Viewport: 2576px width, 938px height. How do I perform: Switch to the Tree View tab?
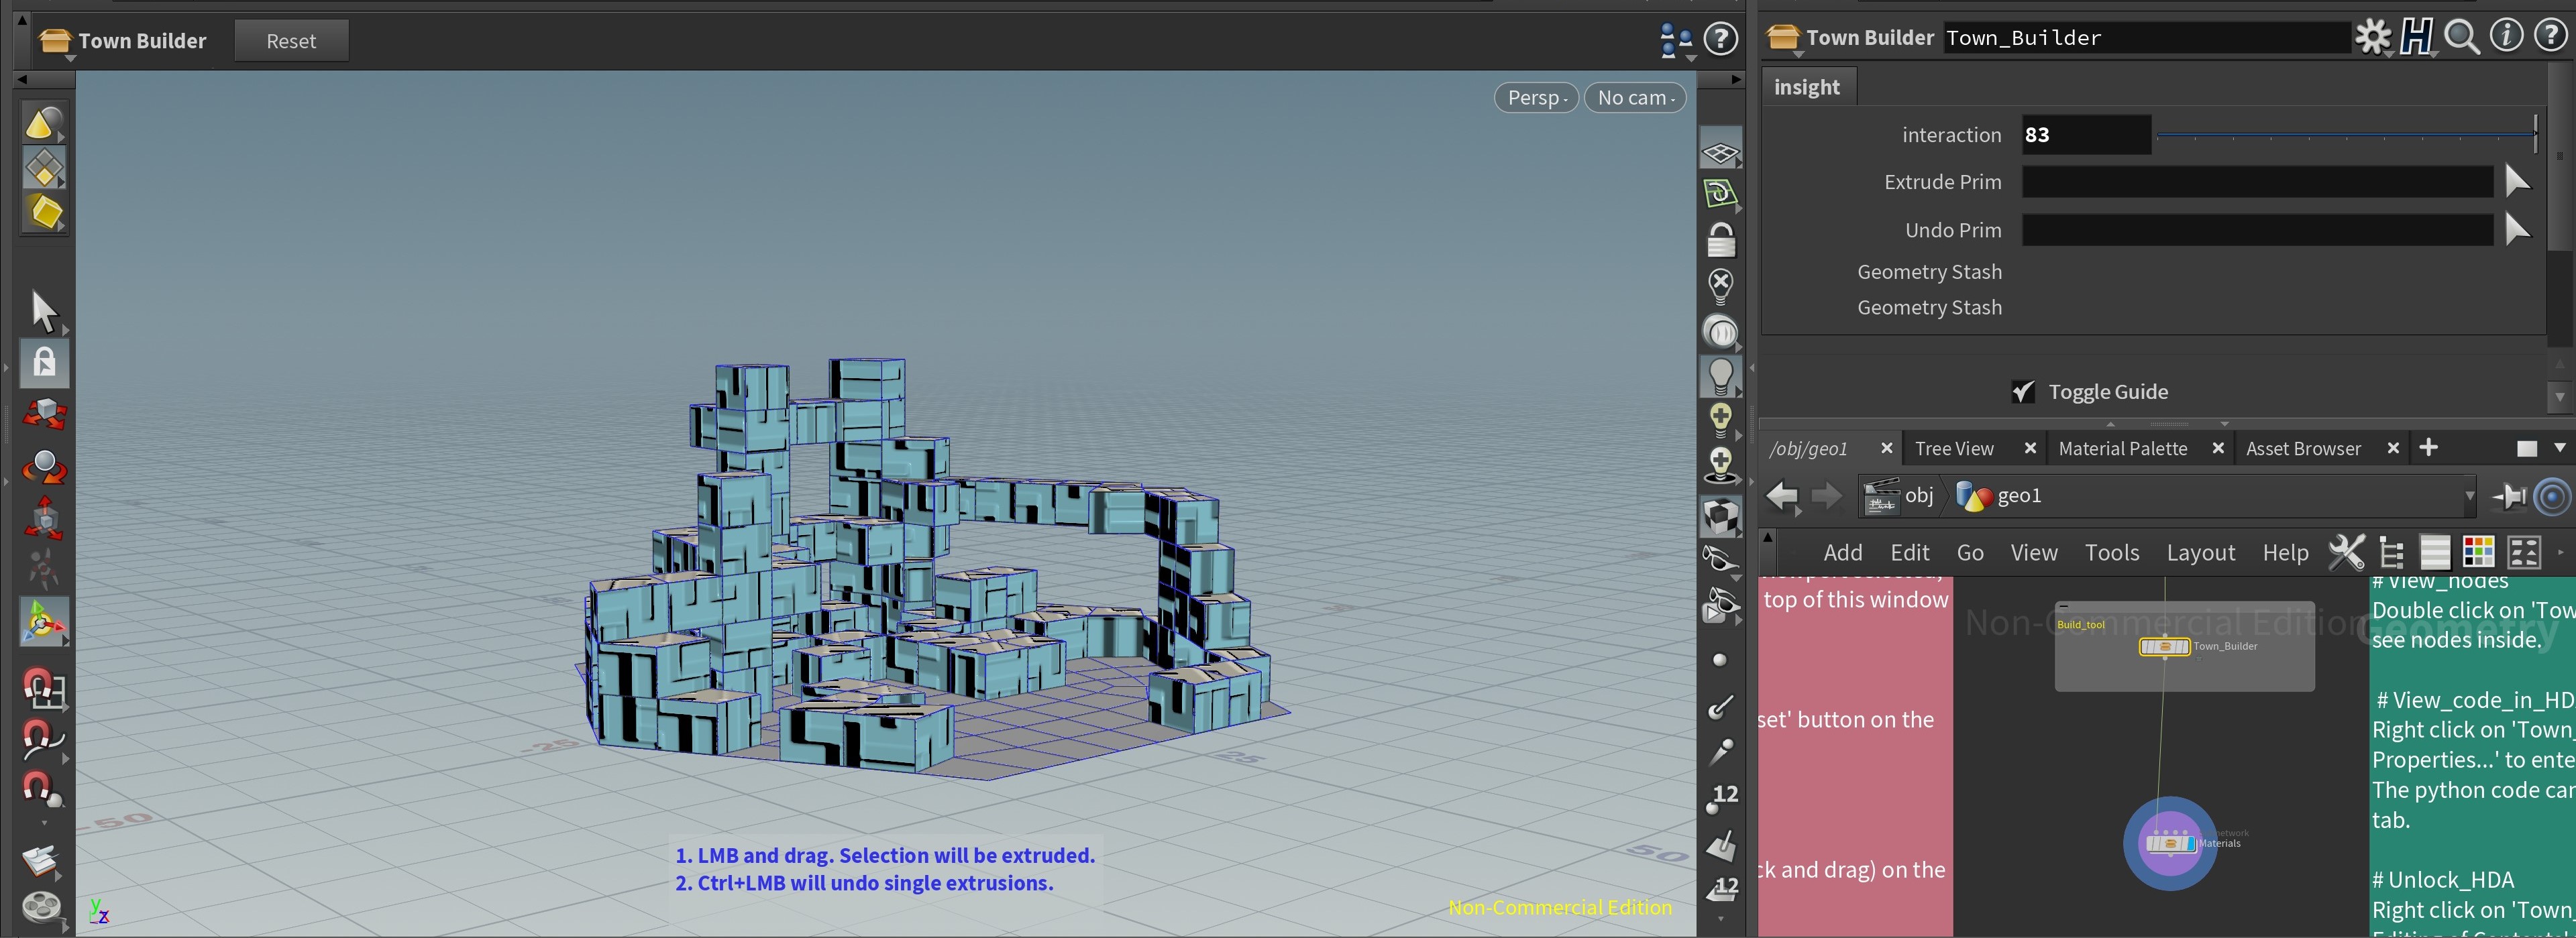tap(1955, 448)
